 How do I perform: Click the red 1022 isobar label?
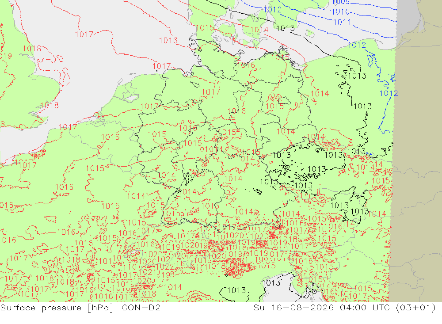point(165,267)
